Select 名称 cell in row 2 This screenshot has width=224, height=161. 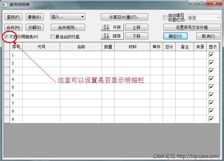tap(81, 63)
